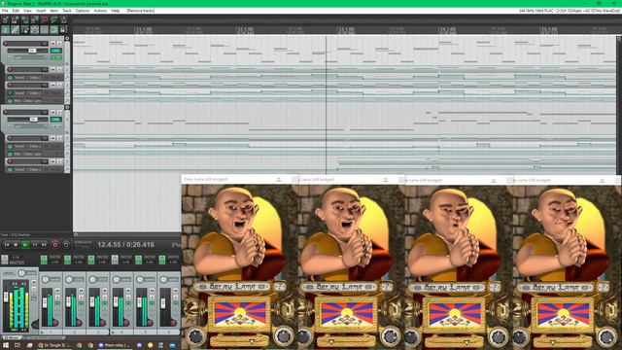The width and height of the screenshot is (622, 350).
Task: Arm the second folder parent track
Action: [x=6, y=113]
